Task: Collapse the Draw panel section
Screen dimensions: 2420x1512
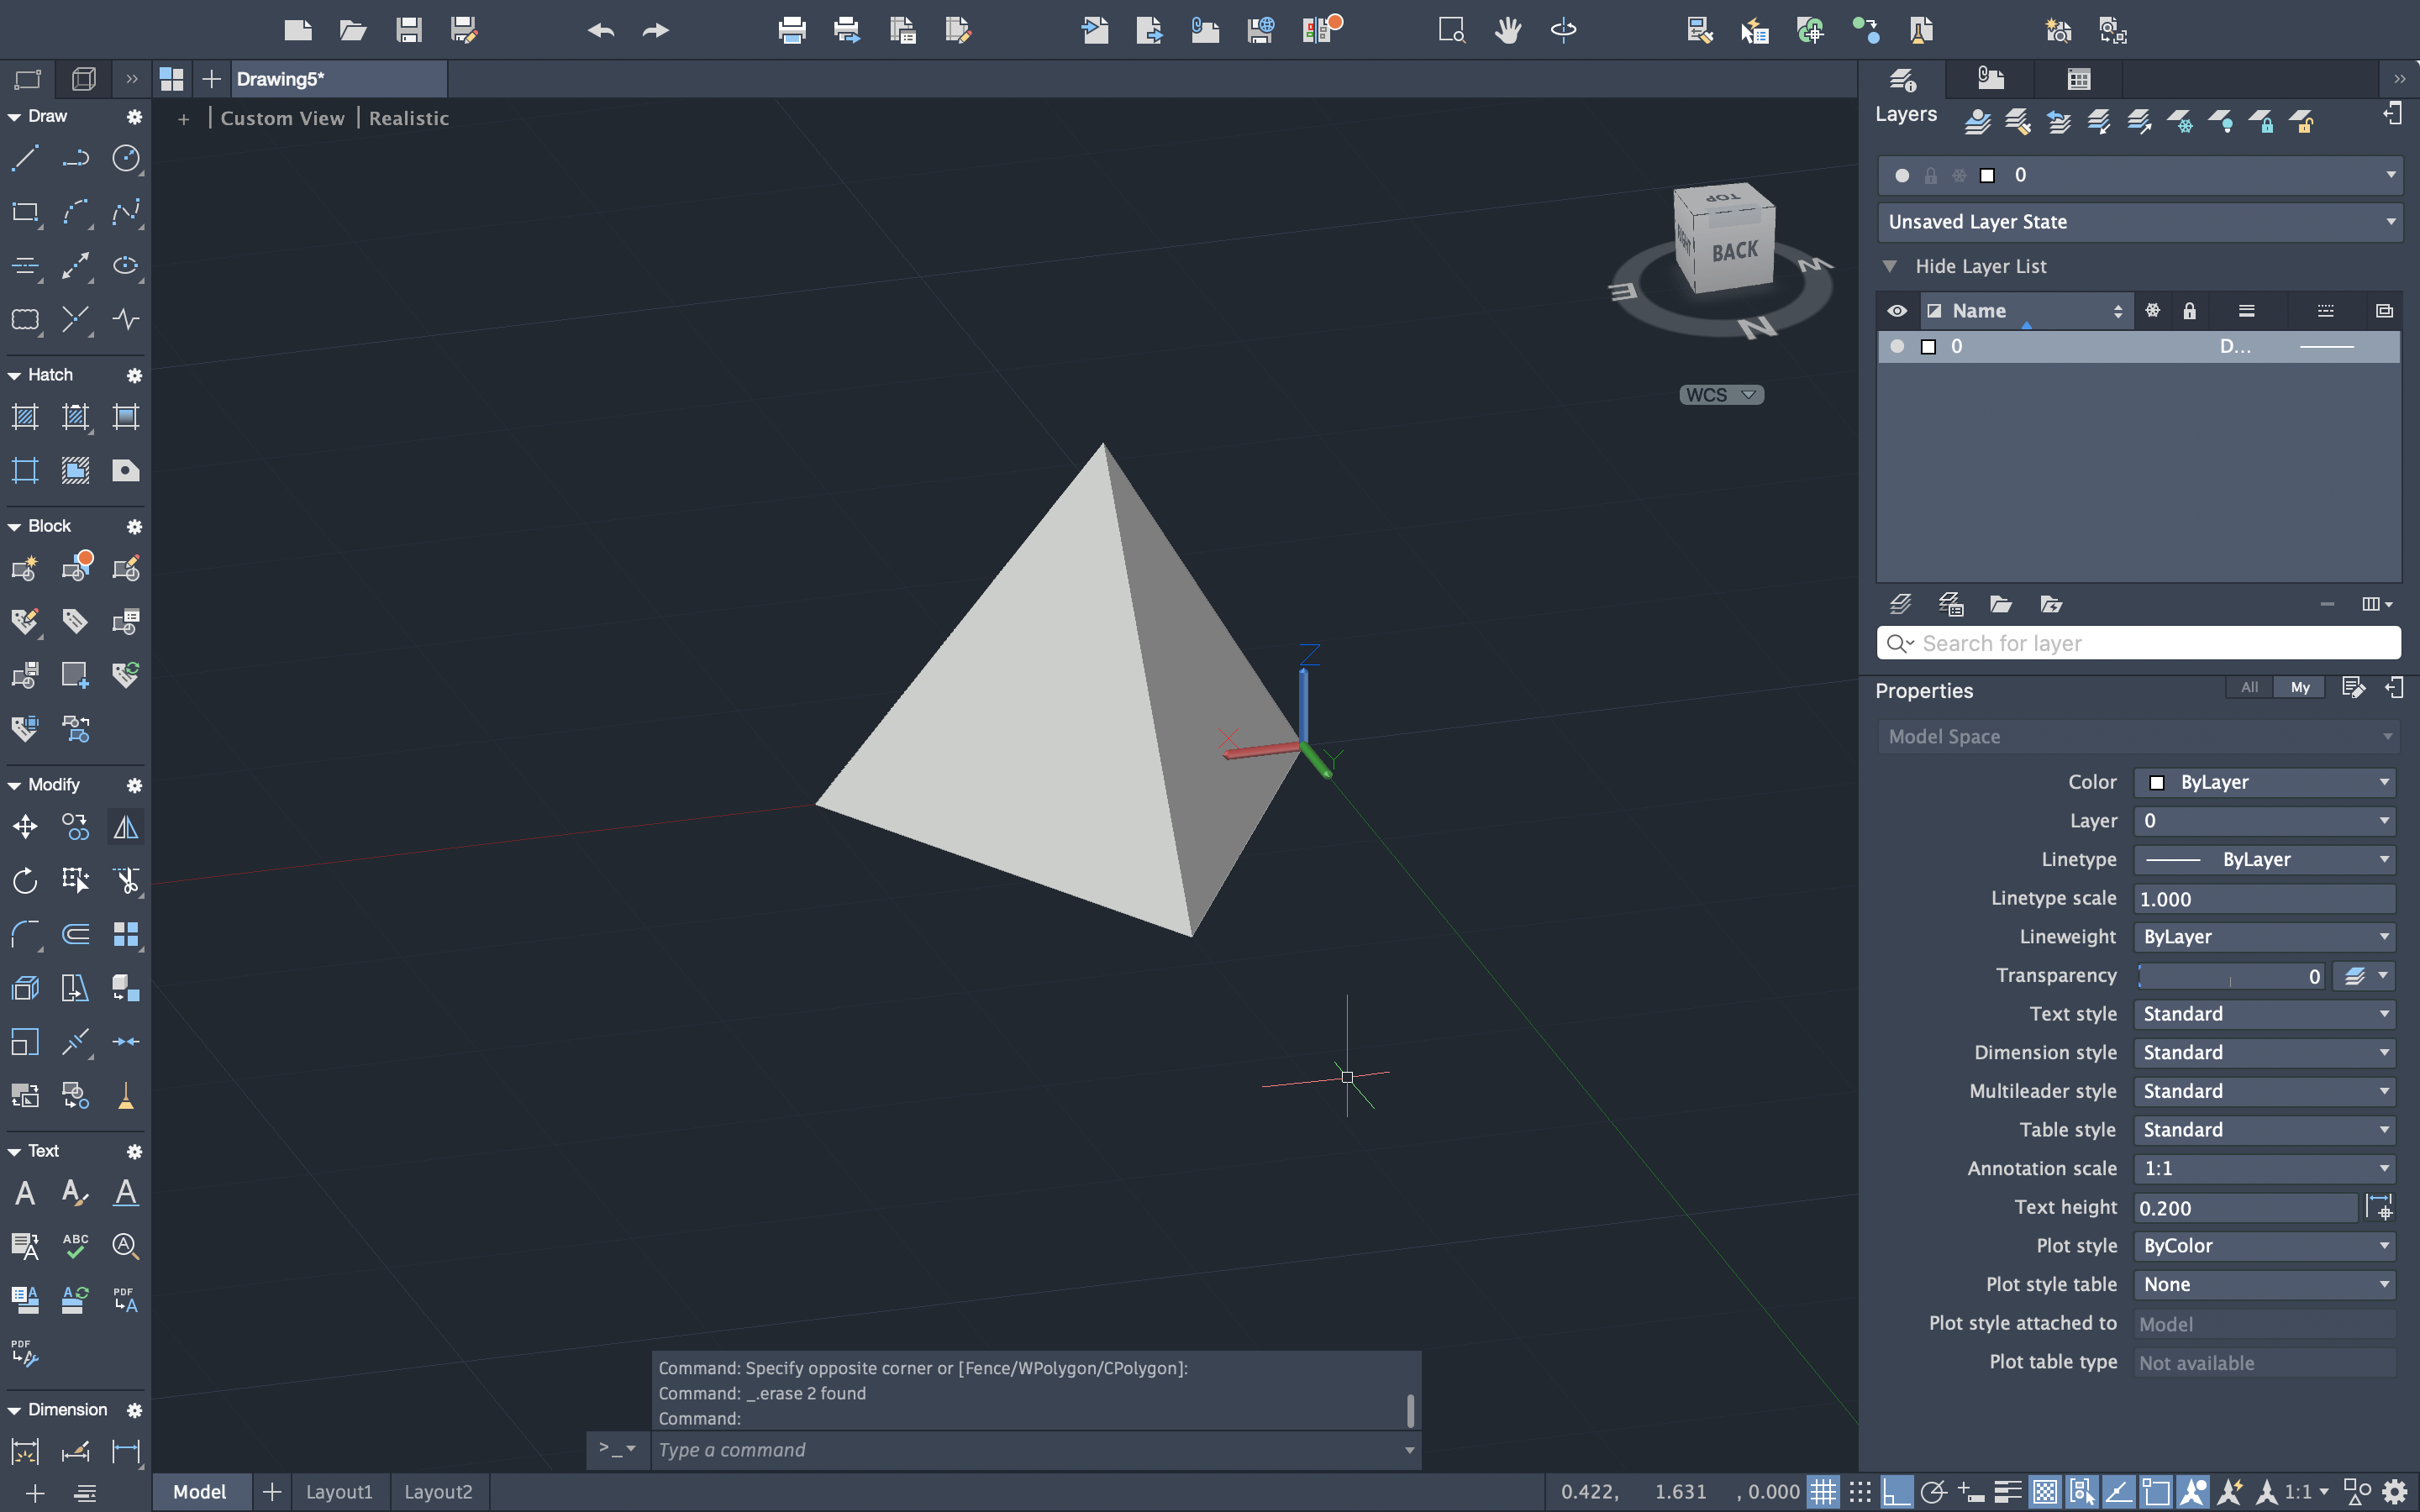Action: click(14, 117)
